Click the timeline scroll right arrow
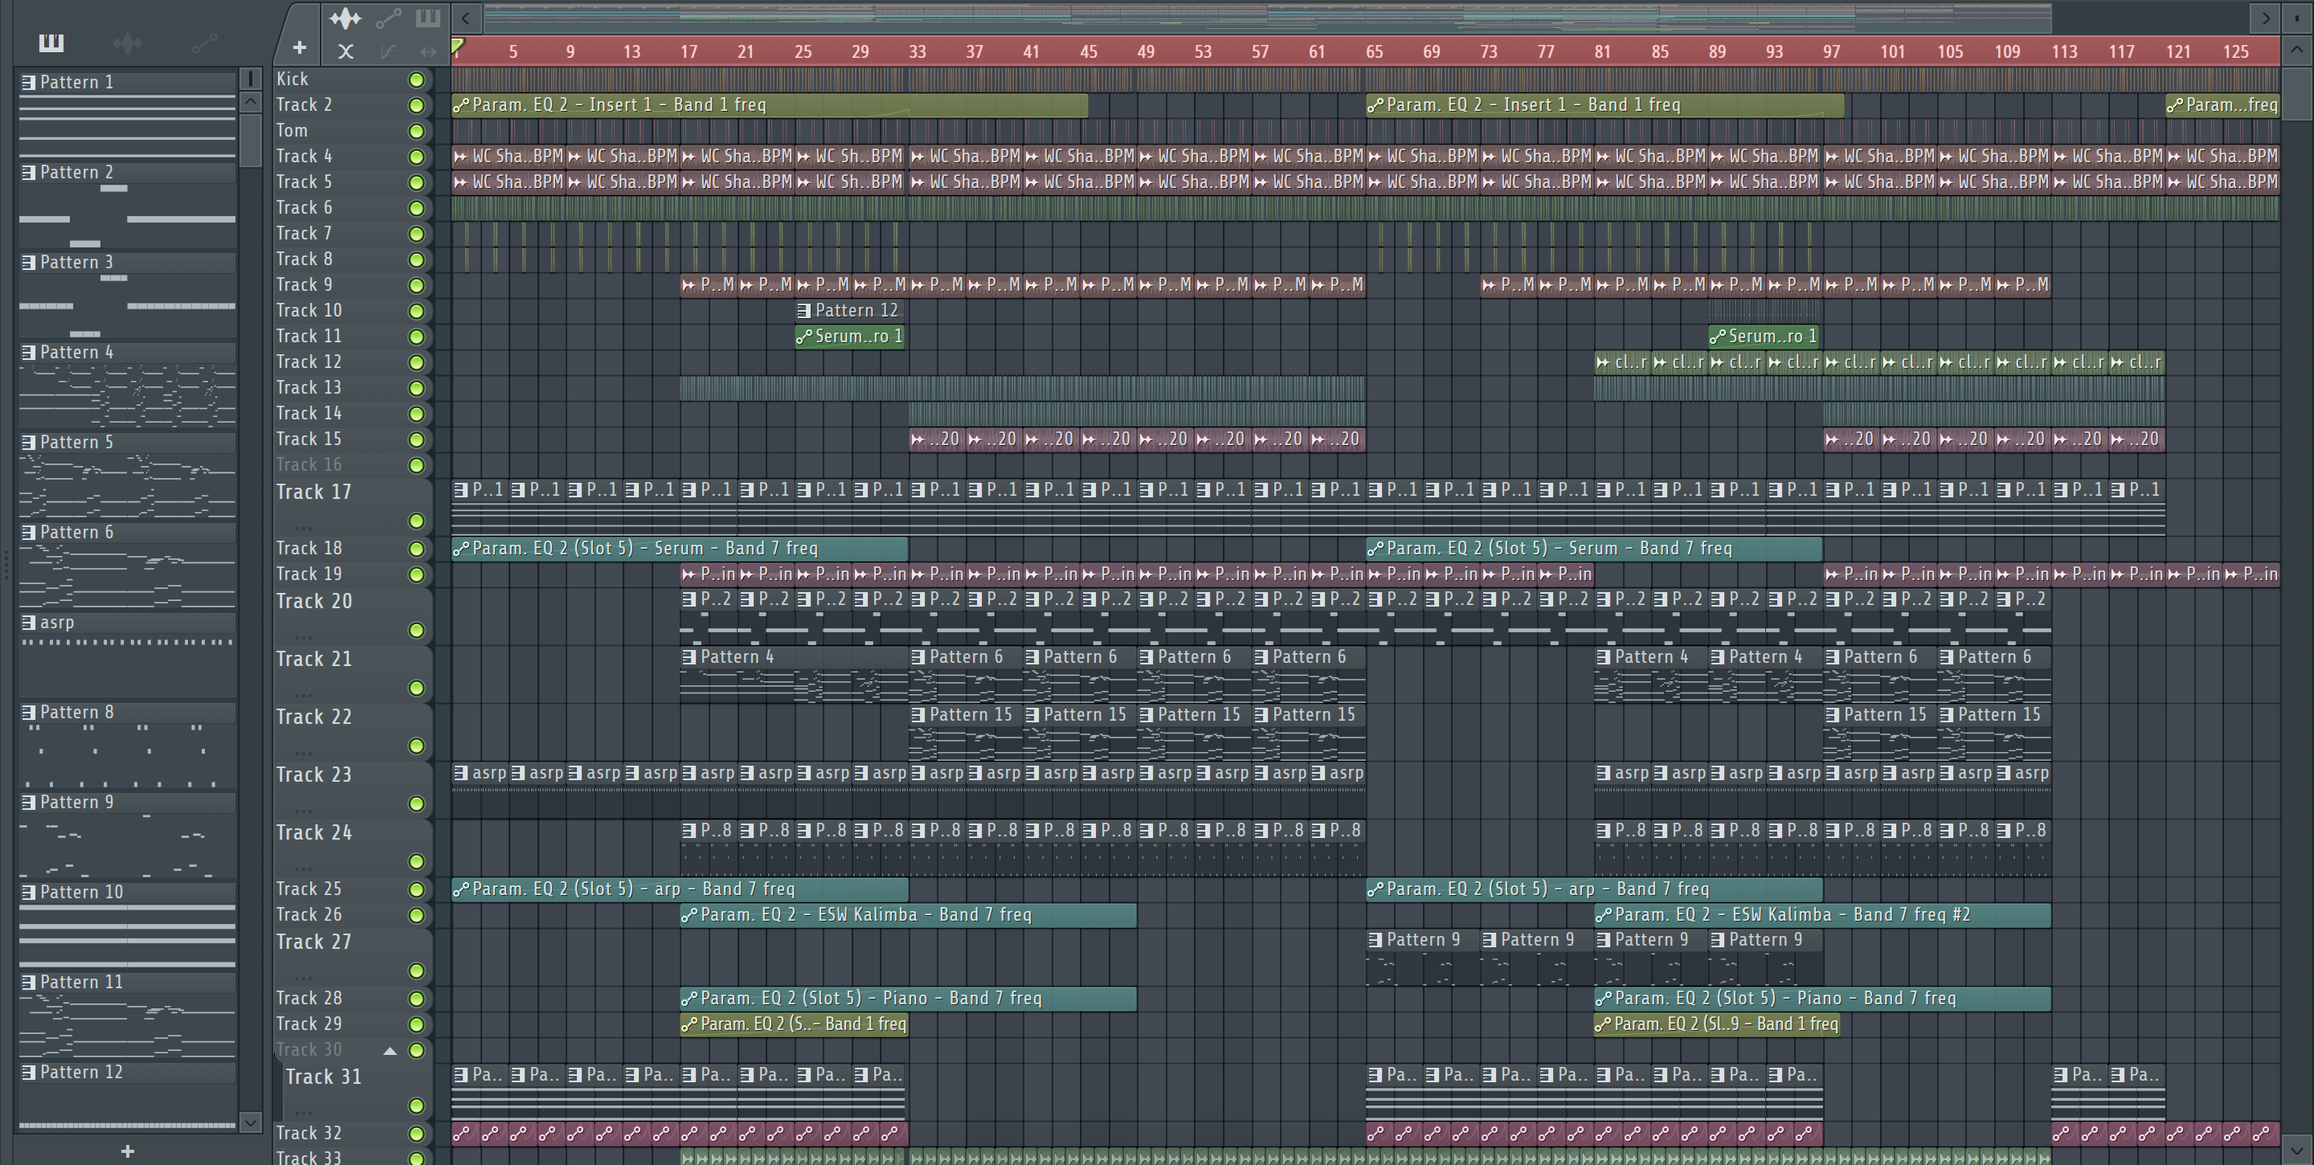2314x1165 pixels. [2265, 17]
